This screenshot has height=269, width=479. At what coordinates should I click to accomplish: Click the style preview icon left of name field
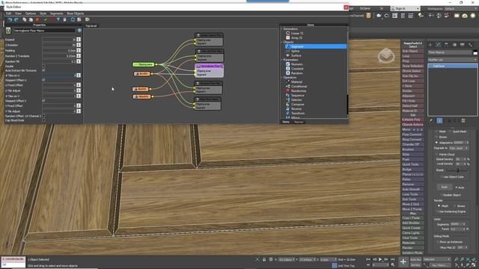(x=8, y=31)
